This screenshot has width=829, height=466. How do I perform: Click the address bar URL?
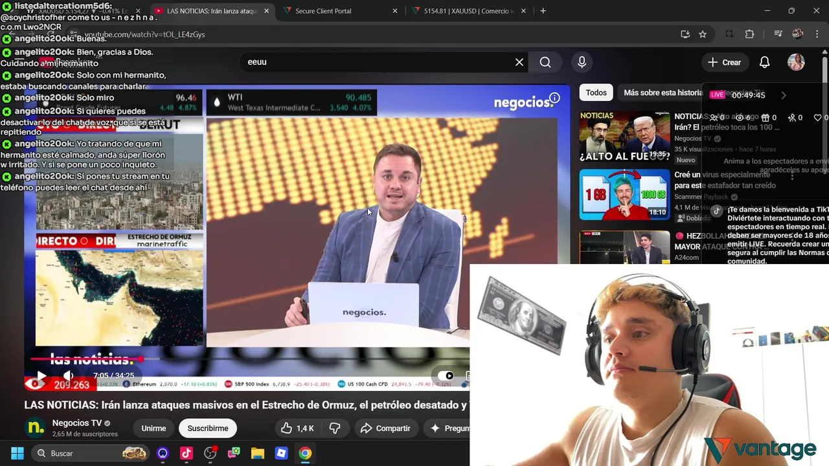tap(145, 34)
